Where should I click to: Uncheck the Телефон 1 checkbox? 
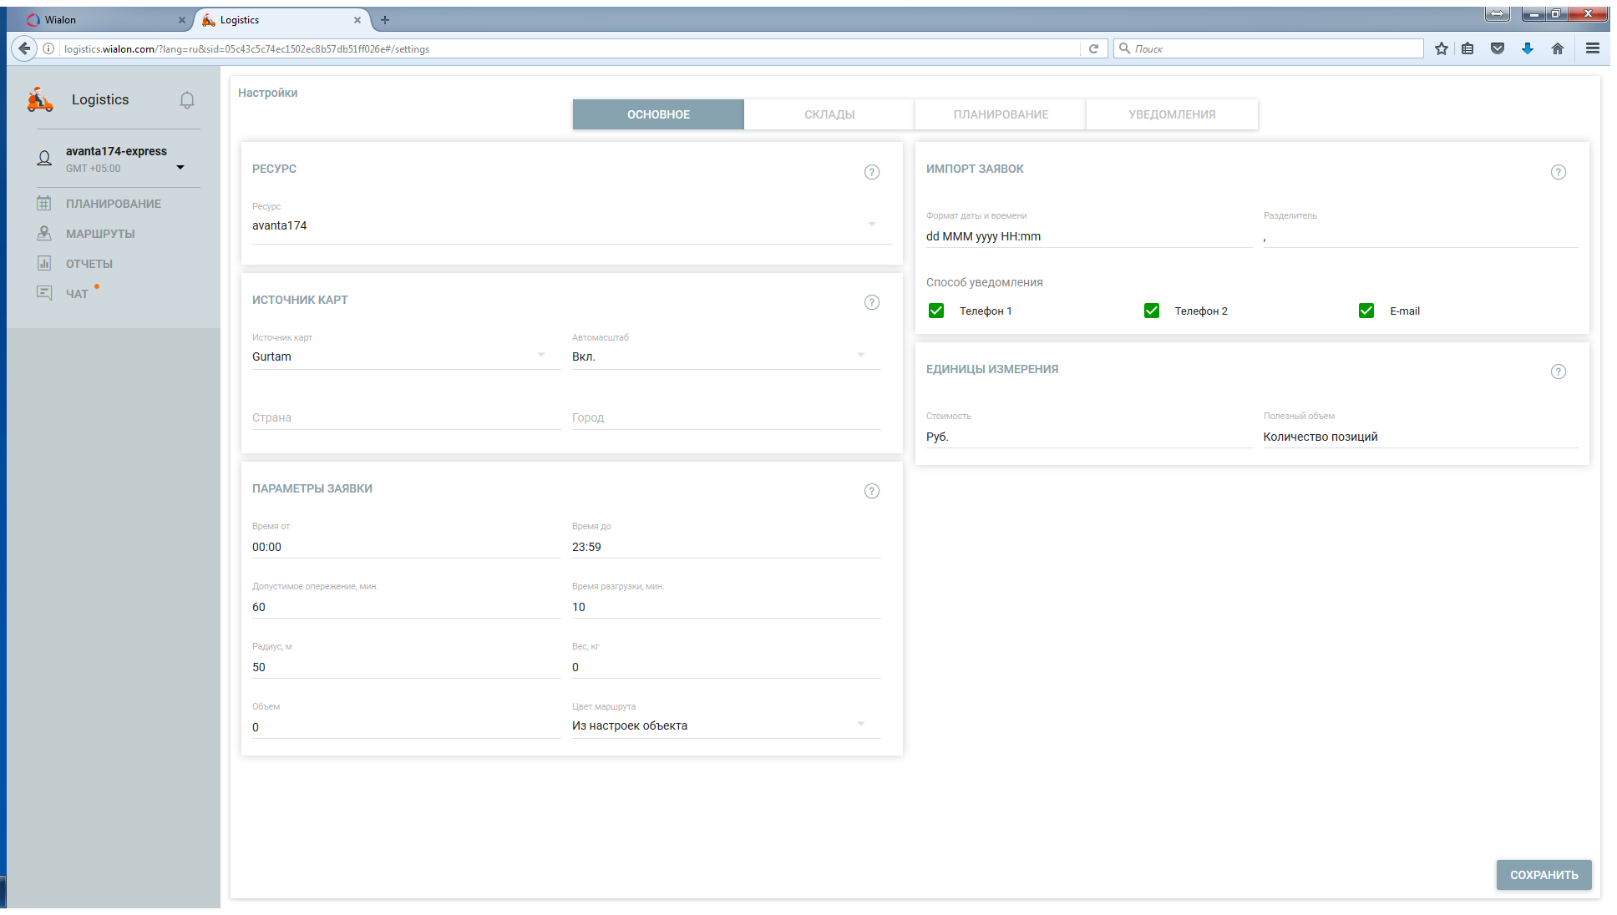[x=936, y=311]
